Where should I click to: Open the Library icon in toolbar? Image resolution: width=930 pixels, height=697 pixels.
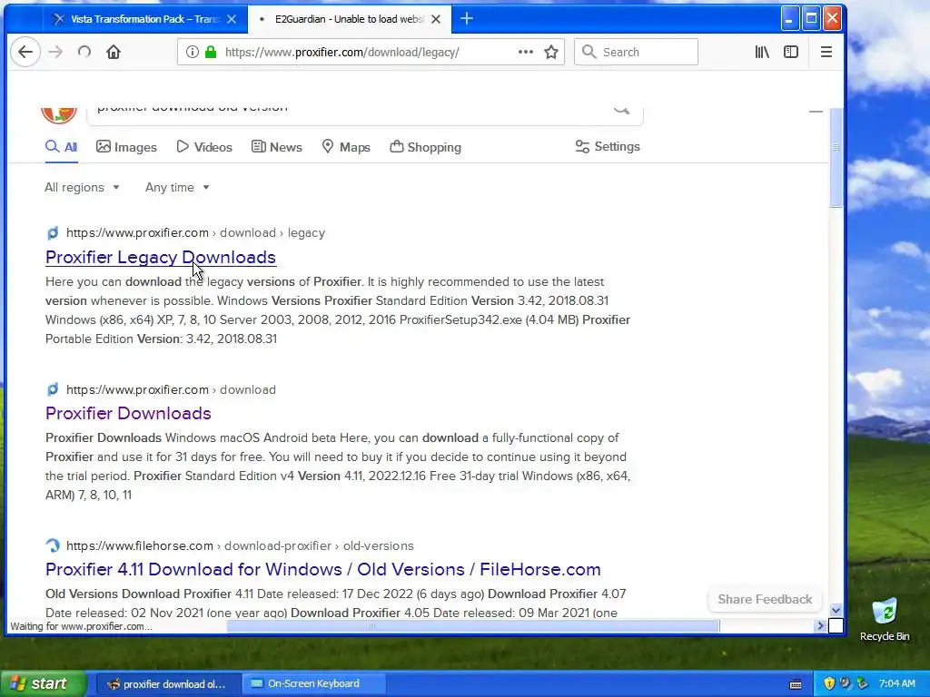point(762,52)
